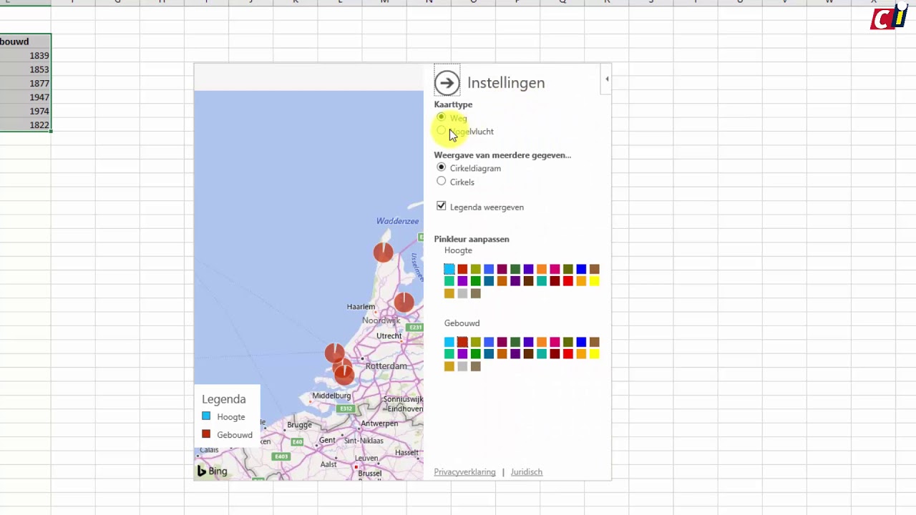Select the Vogelvlucht map type
Screen dimensions: 916x515
[441, 131]
